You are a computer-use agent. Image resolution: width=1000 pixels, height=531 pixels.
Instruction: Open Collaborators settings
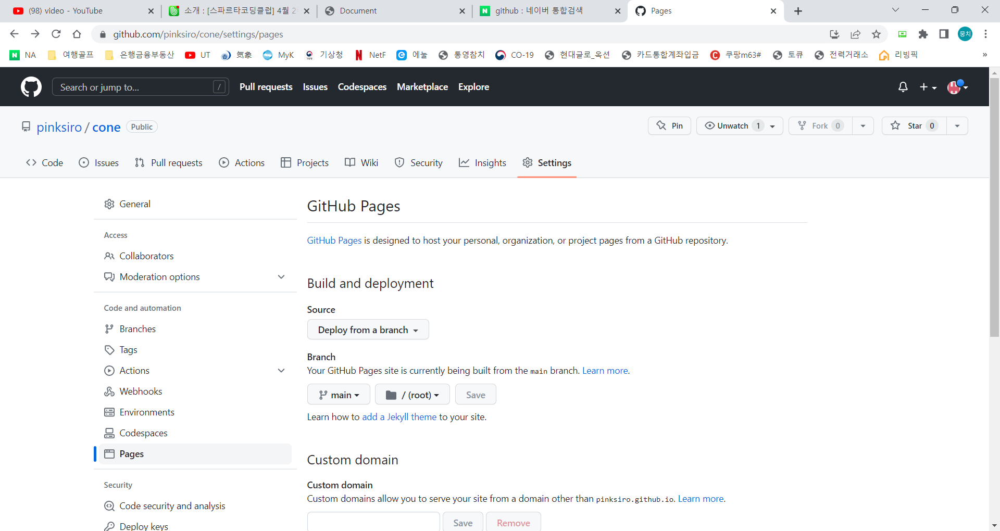click(195, 256)
